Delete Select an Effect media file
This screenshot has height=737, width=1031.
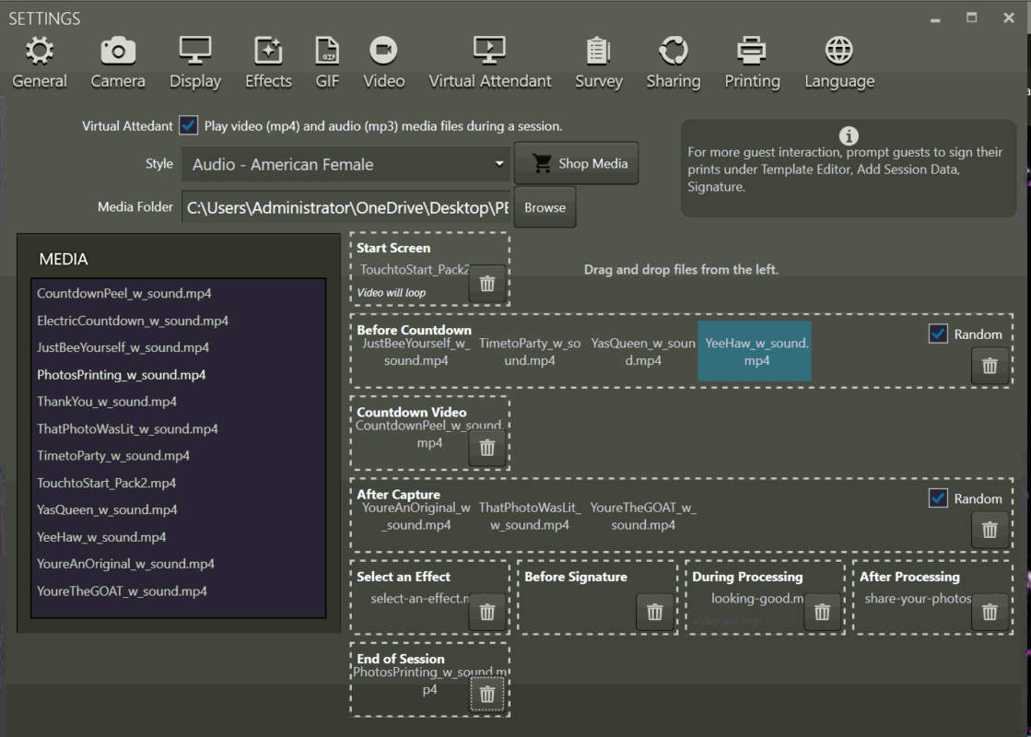[487, 612]
